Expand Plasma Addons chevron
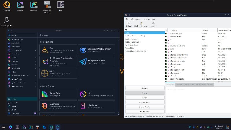The width and height of the screenshot is (231, 130). (35, 86)
